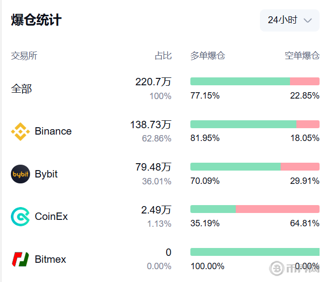The height and width of the screenshot is (282, 325).
Task: Click the green long bar for 全部
Action: tap(240, 81)
